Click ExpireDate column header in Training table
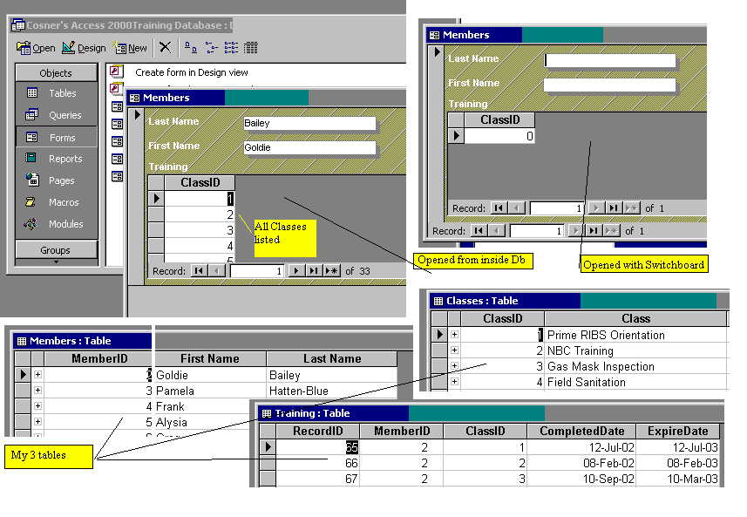Viewport: 747px width, 517px height. coord(678,431)
